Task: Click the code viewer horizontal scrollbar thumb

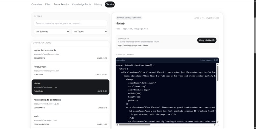Action: pos(135,125)
